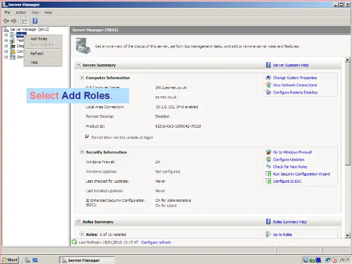Collapse the Roles Summary section
The image size is (352, 264).
[78, 222]
